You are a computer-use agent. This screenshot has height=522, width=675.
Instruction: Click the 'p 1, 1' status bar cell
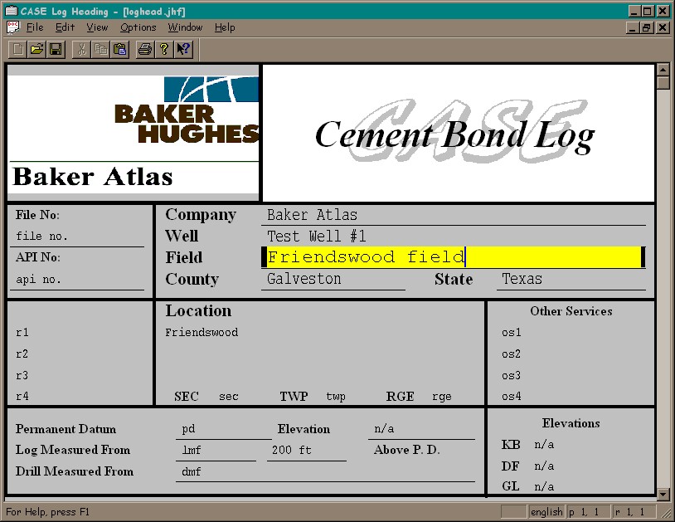click(x=589, y=512)
